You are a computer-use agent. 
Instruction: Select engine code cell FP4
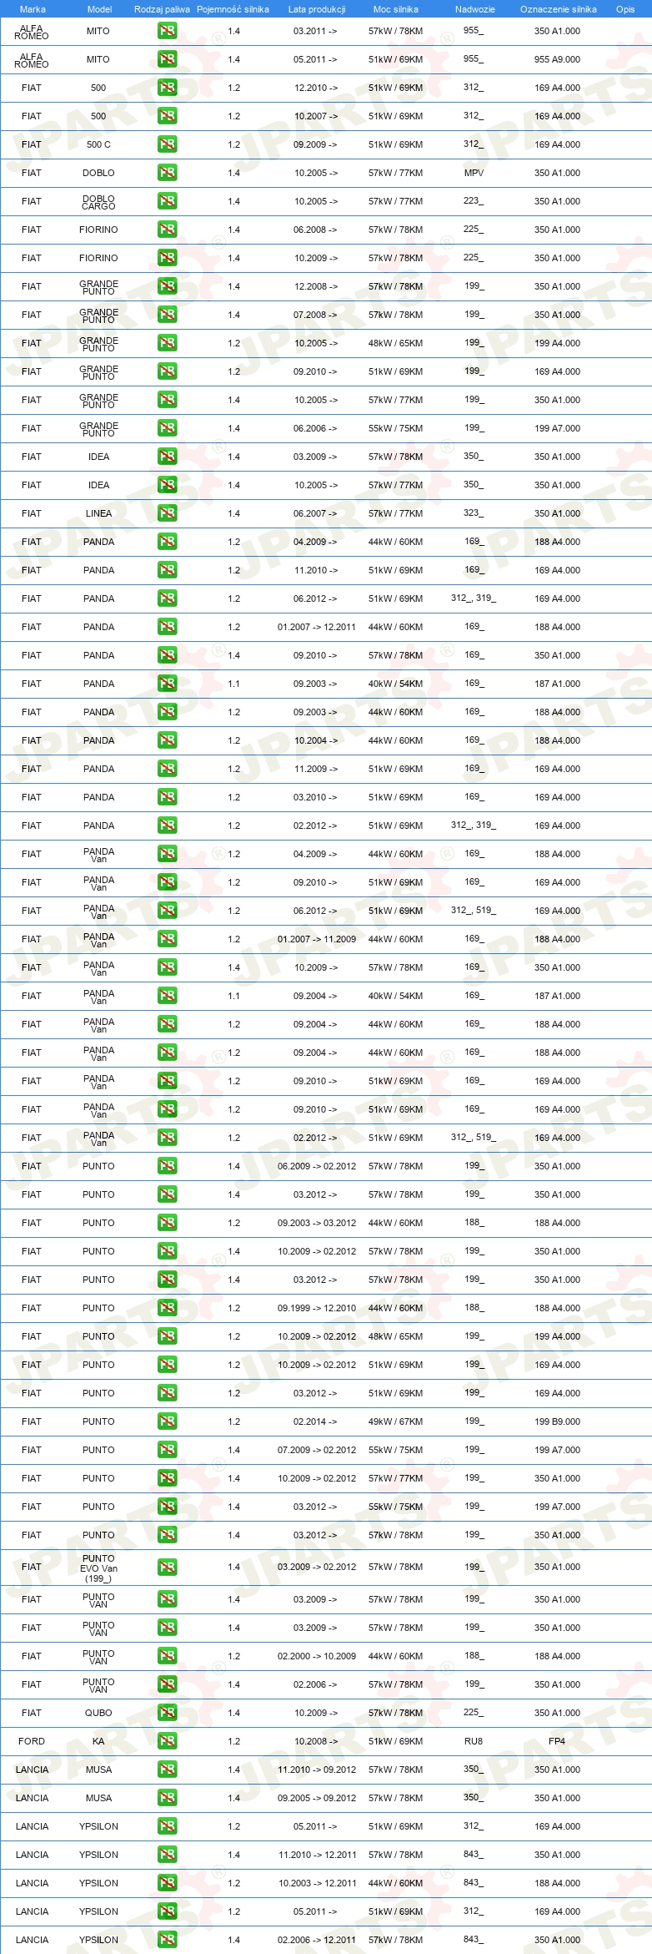point(557,1741)
